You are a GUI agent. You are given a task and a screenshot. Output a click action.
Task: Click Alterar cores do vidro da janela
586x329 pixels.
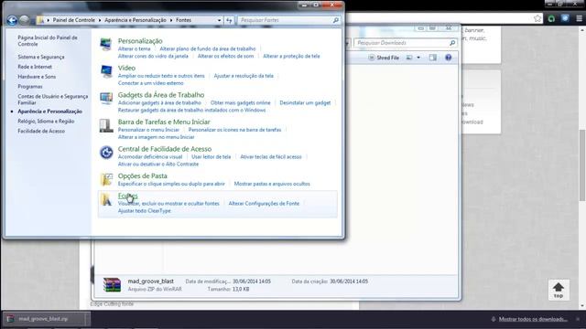153,56
